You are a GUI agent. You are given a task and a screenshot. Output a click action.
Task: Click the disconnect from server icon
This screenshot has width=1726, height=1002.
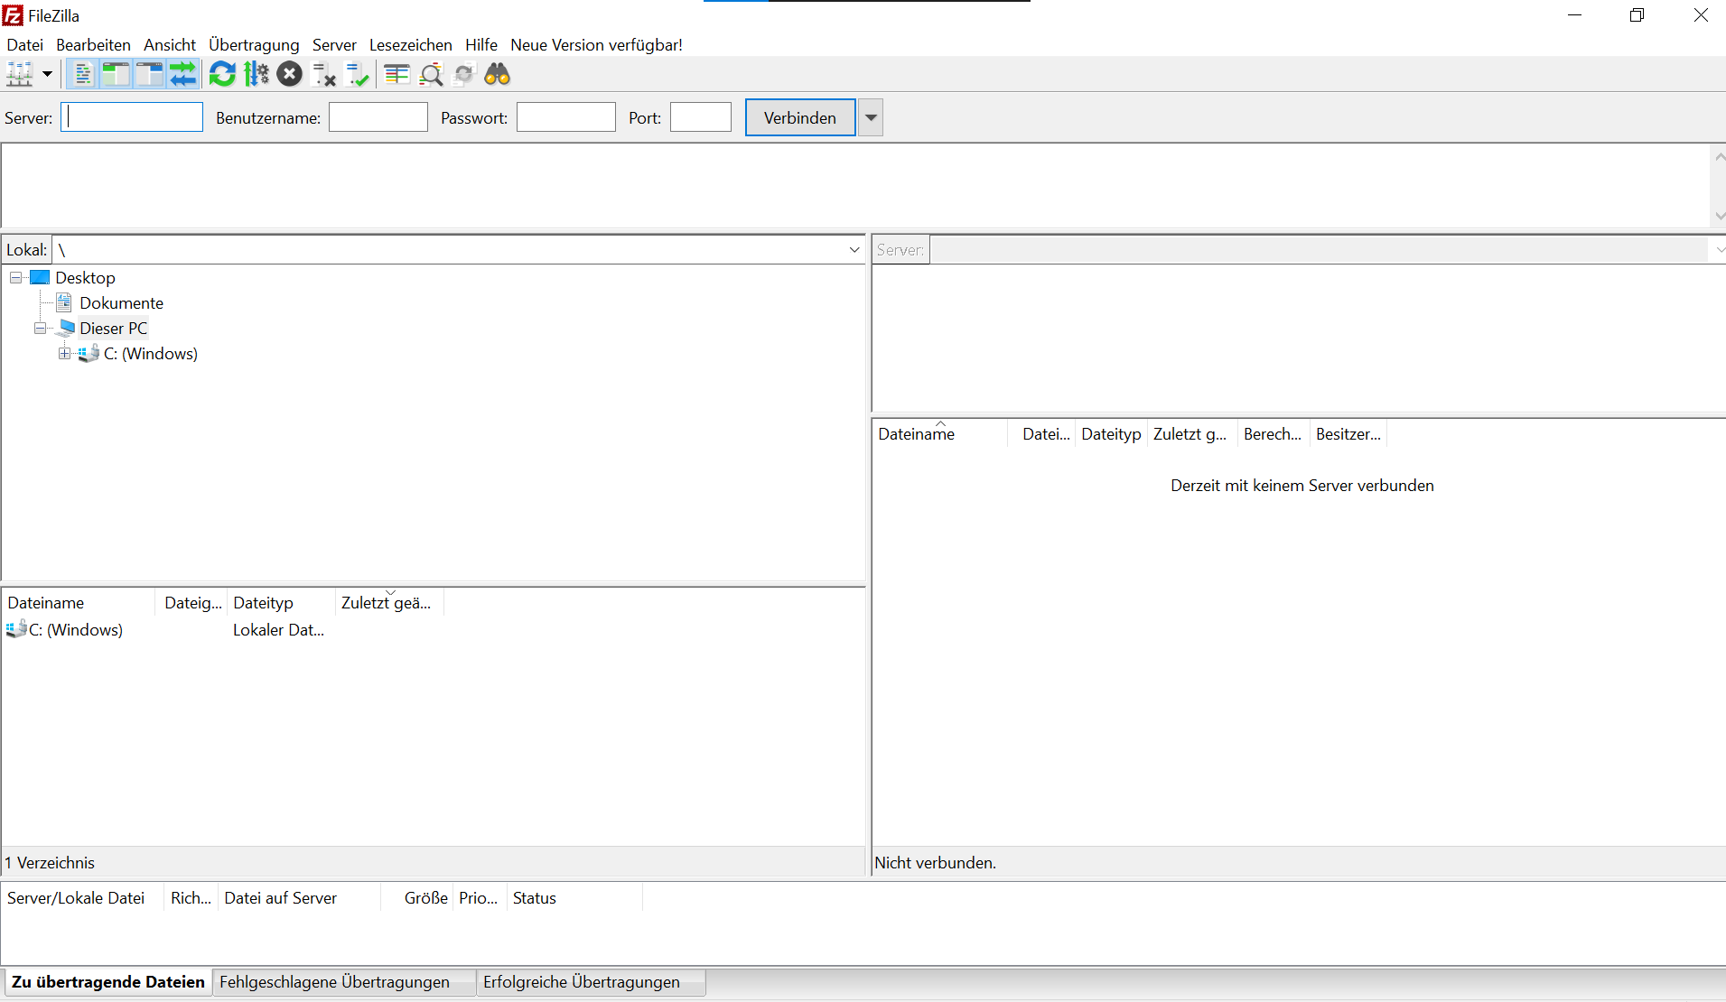point(323,74)
